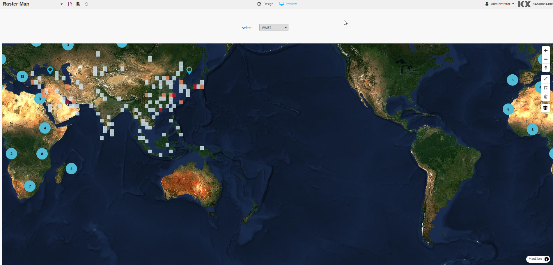The width and height of the screenshot is (553, 265).
Task: Switch to Preview mode
Action: 288,4
